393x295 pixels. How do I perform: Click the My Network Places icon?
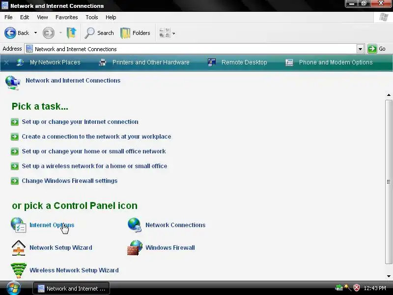(x=20, y=62)
